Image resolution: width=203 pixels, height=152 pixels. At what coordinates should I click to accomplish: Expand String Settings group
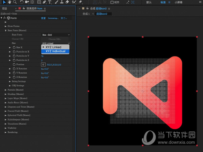point(10,82)
